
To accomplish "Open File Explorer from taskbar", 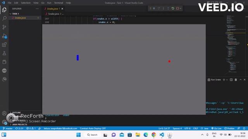I will pyautogui.click(x=138, y=135).
